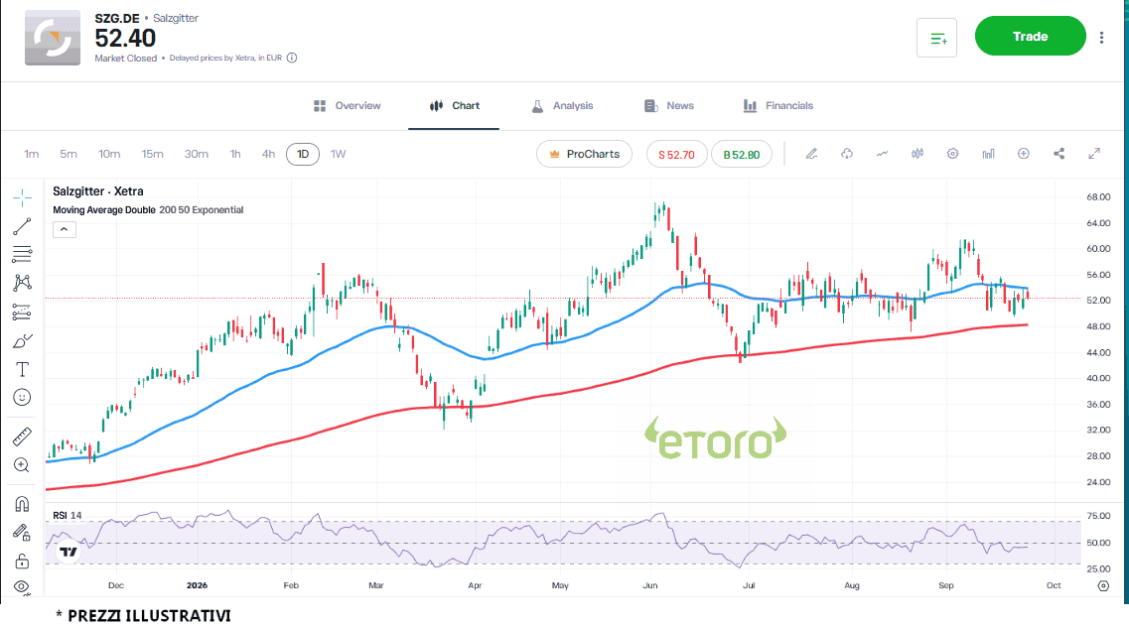Click the info icon beside delayed prices
The image size is (1129, 626).
pos(292,58)
